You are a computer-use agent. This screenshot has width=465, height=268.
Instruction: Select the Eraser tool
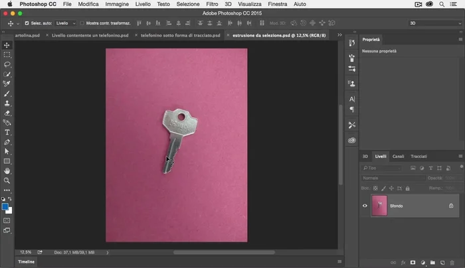point(7,113)
